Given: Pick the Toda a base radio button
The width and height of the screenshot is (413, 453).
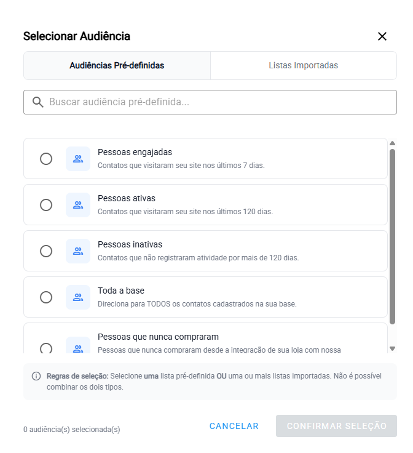Looking at the screenshot, I should tap(46, 297).
